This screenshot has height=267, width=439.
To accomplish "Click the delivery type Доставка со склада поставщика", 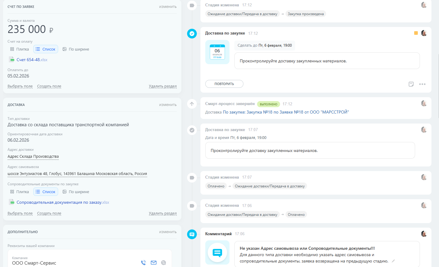I will pyautogui.click(x=68, y=125).
